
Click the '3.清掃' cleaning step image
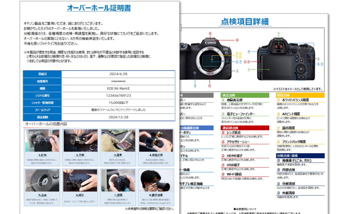click(x=119, y=141)
